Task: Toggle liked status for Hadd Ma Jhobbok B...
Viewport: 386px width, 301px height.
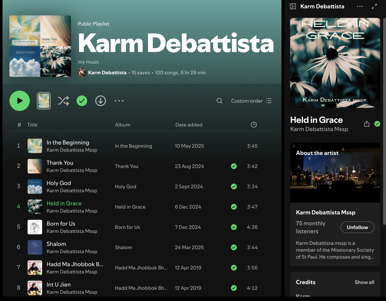Action: point(234,268)
